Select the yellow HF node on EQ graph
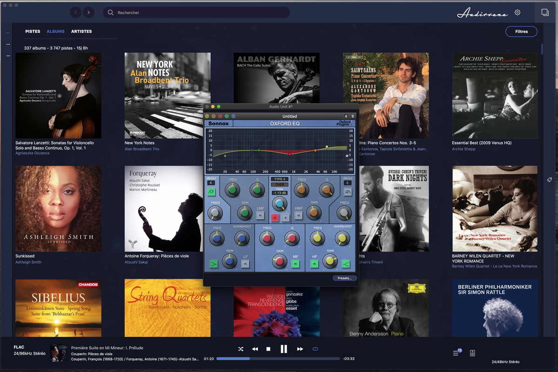The height and width of the screenshot is (372, 558). pyautogui.click(x=327, y=146)
